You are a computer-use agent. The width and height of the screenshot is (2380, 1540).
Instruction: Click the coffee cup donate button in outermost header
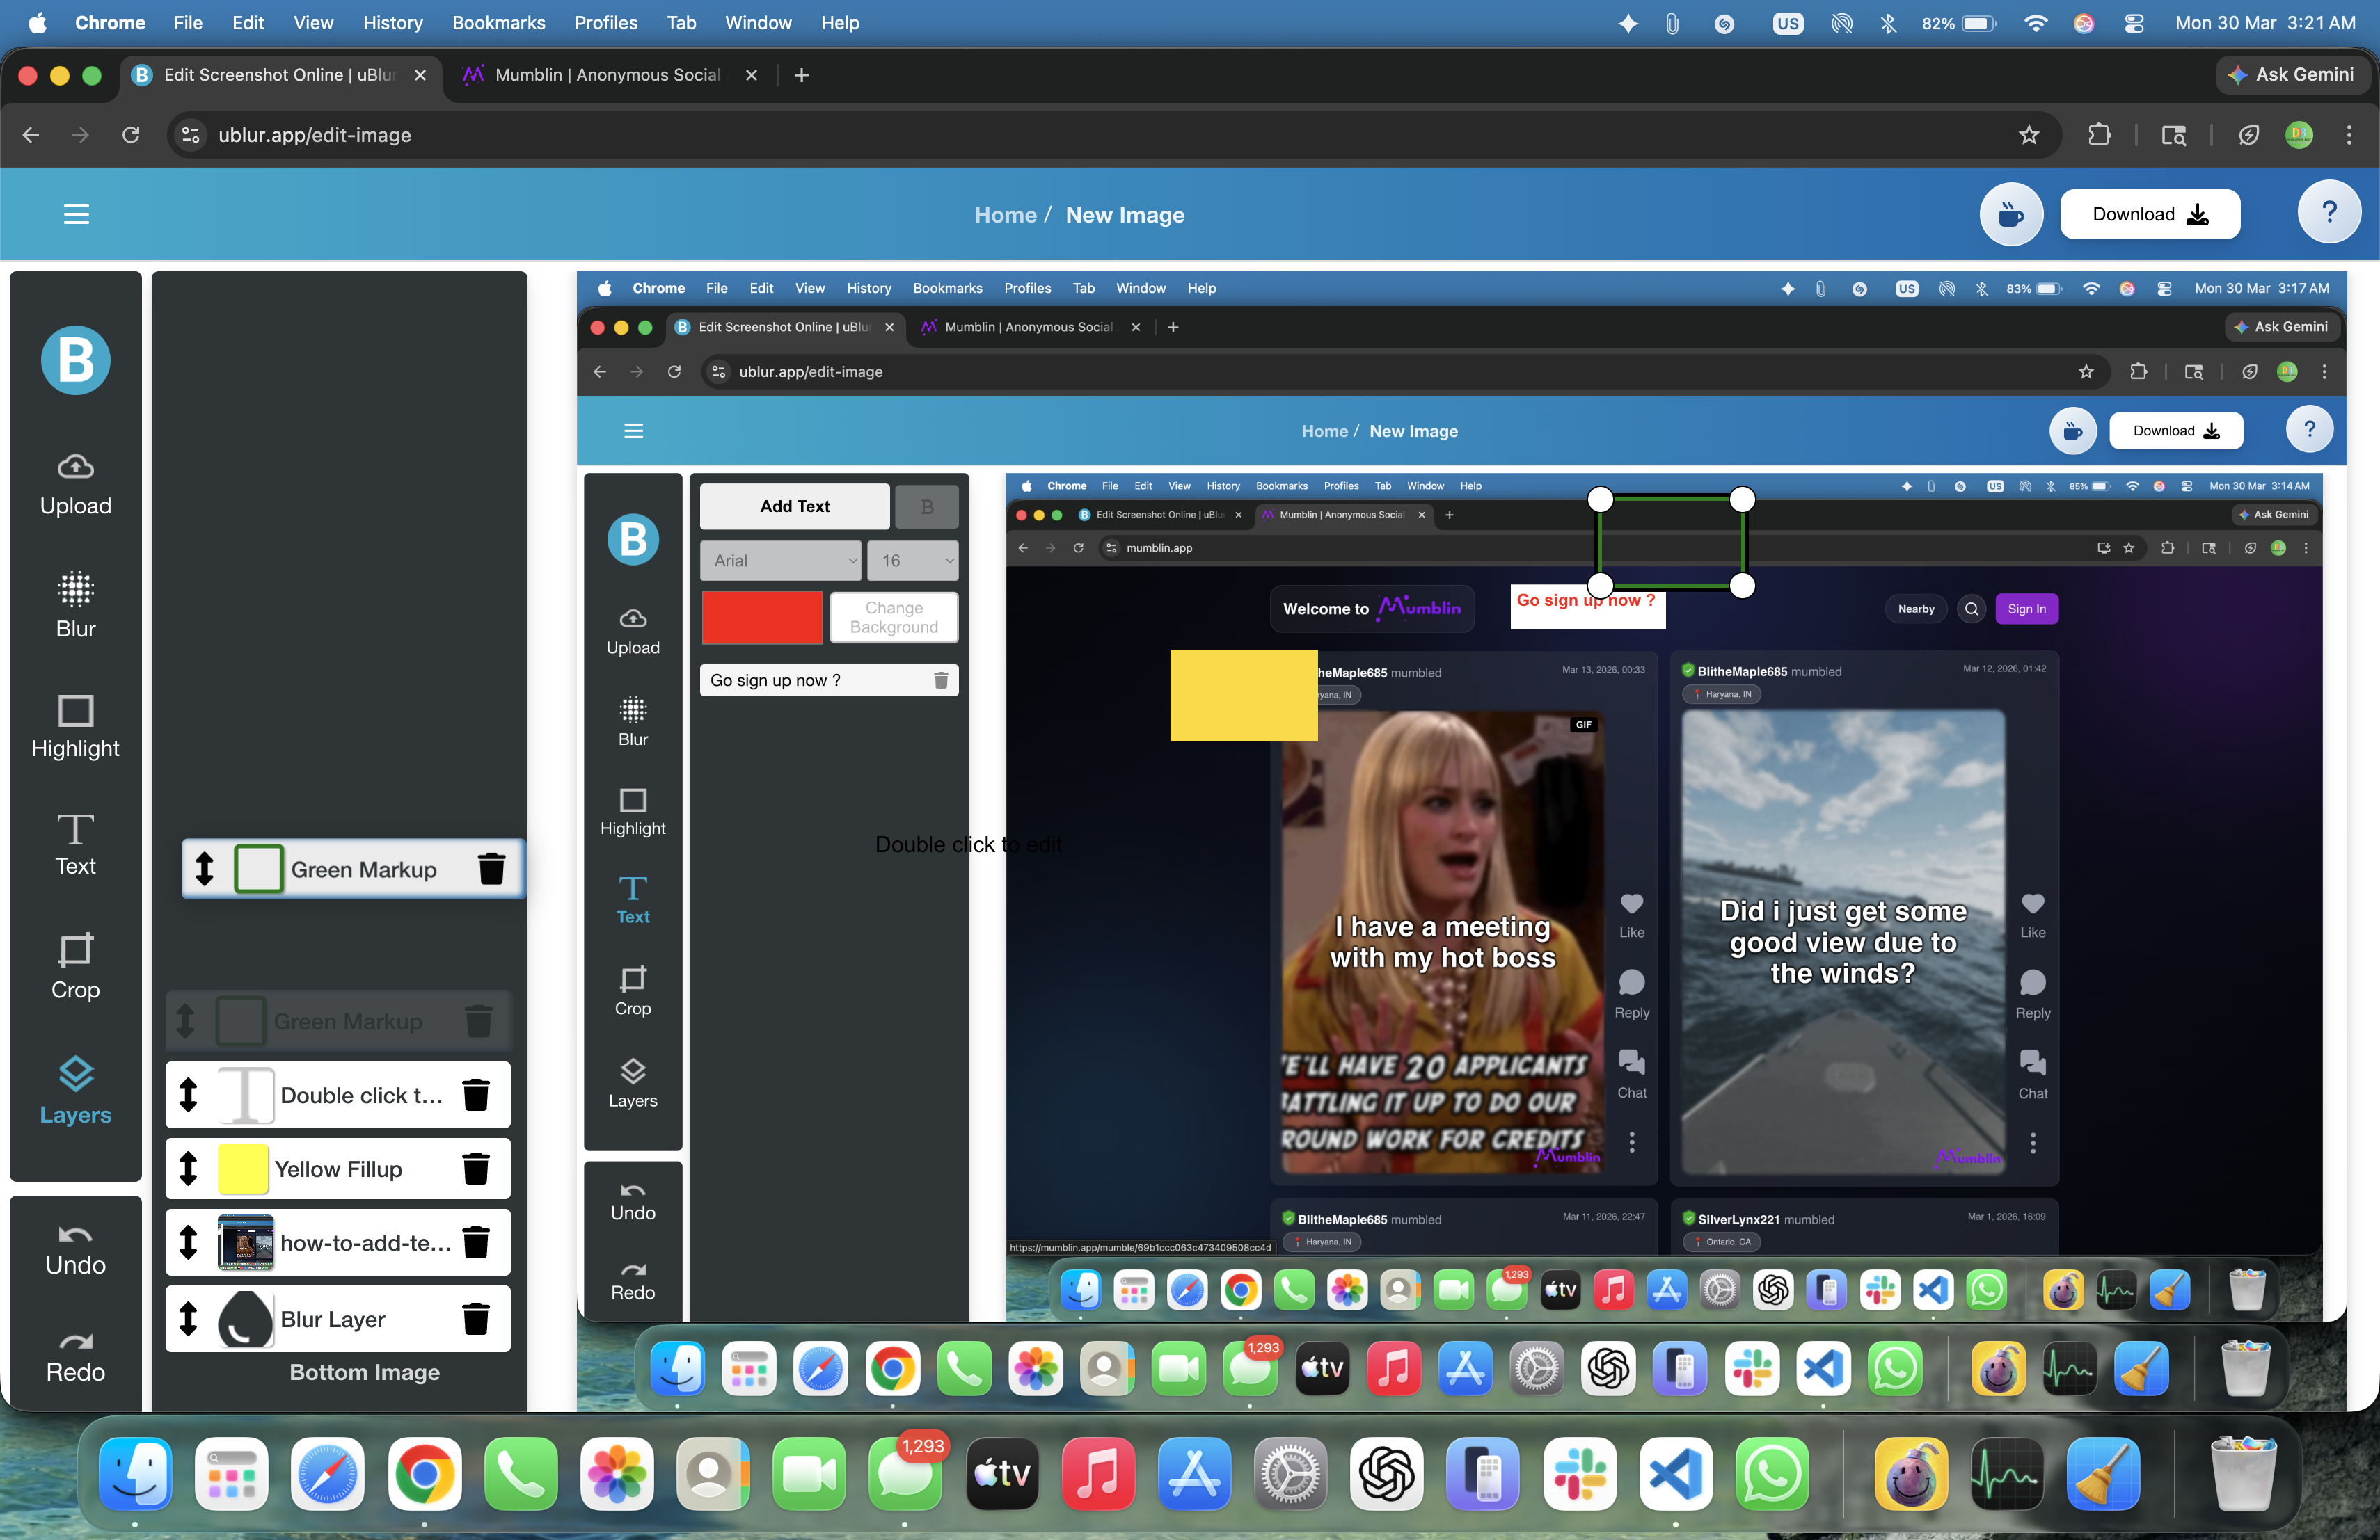(x=2011, y=214)
